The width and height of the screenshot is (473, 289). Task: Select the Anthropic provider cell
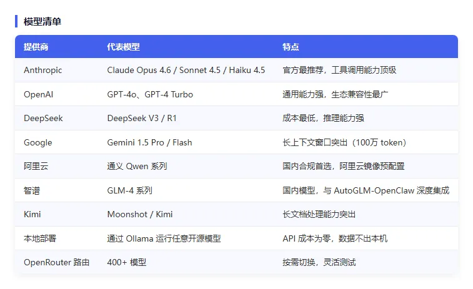coord(43,70)
